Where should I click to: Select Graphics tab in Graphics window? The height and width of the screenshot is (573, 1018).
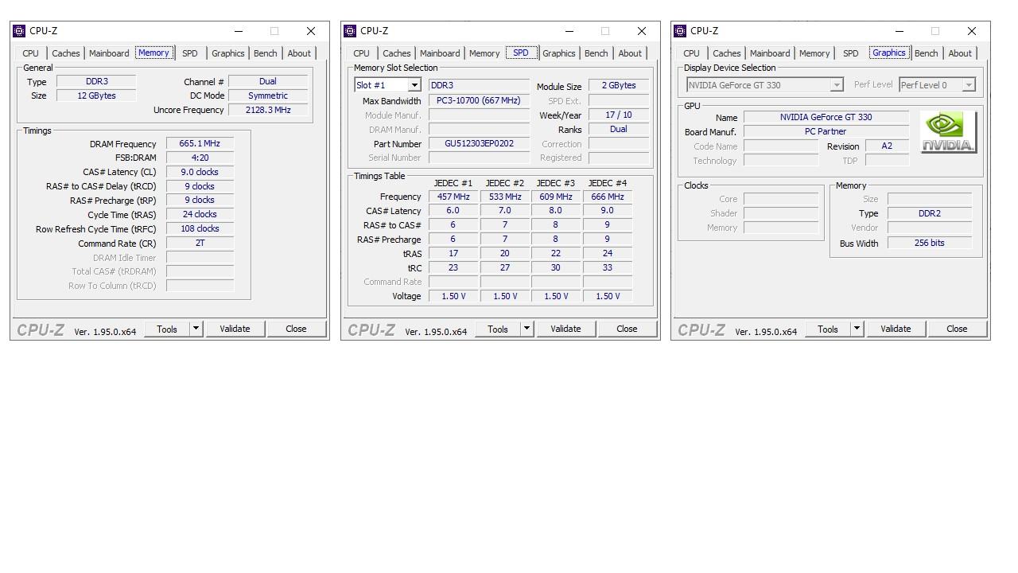coord(889,53)
